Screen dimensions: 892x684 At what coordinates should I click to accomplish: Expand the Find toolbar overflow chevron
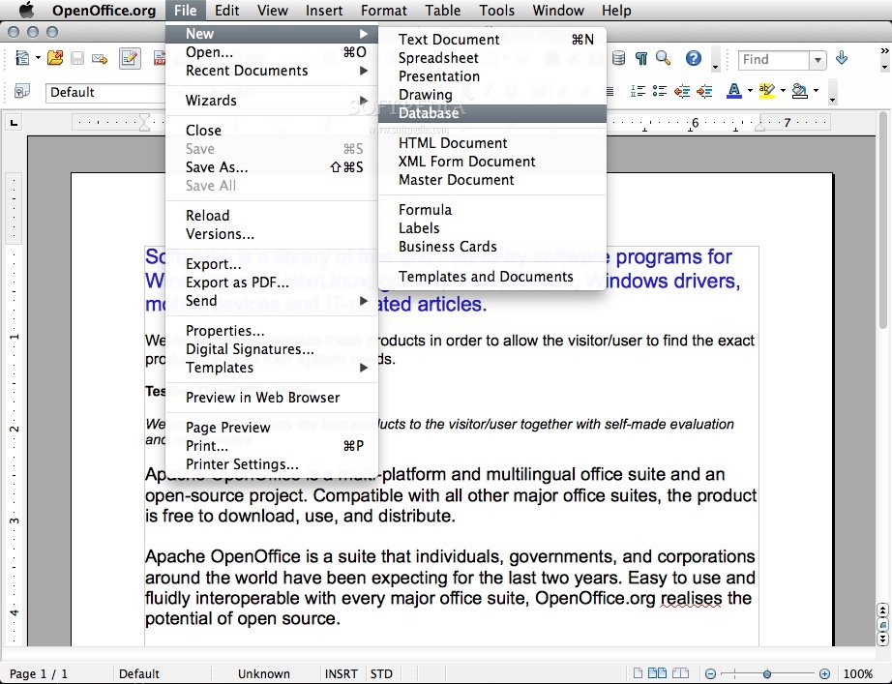click(884, 50)
